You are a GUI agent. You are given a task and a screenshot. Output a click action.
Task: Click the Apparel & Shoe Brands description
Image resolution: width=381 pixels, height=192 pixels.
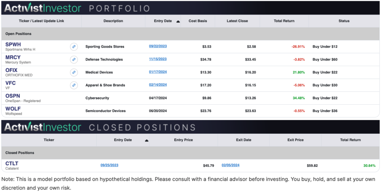[105, 85]
